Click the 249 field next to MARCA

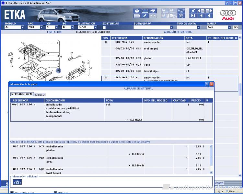(236, 27)
